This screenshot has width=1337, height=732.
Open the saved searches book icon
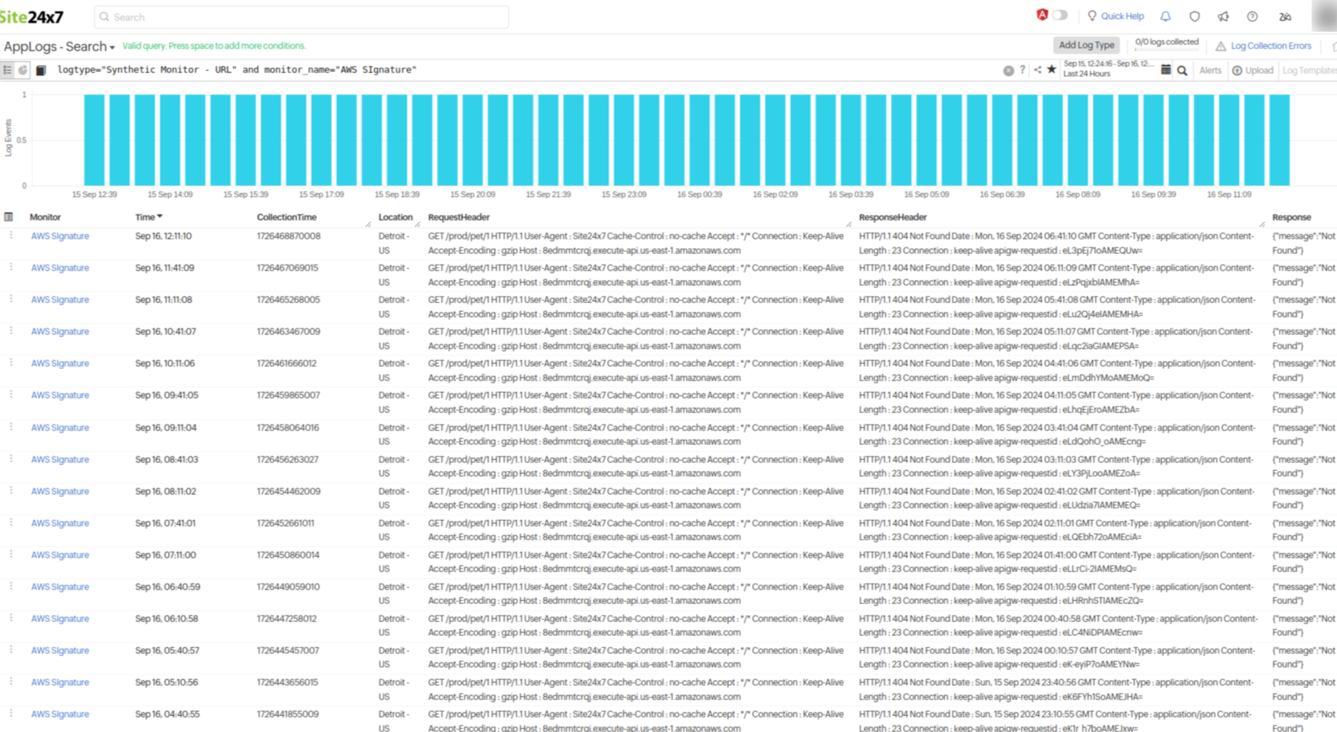[x=41, y=69]
